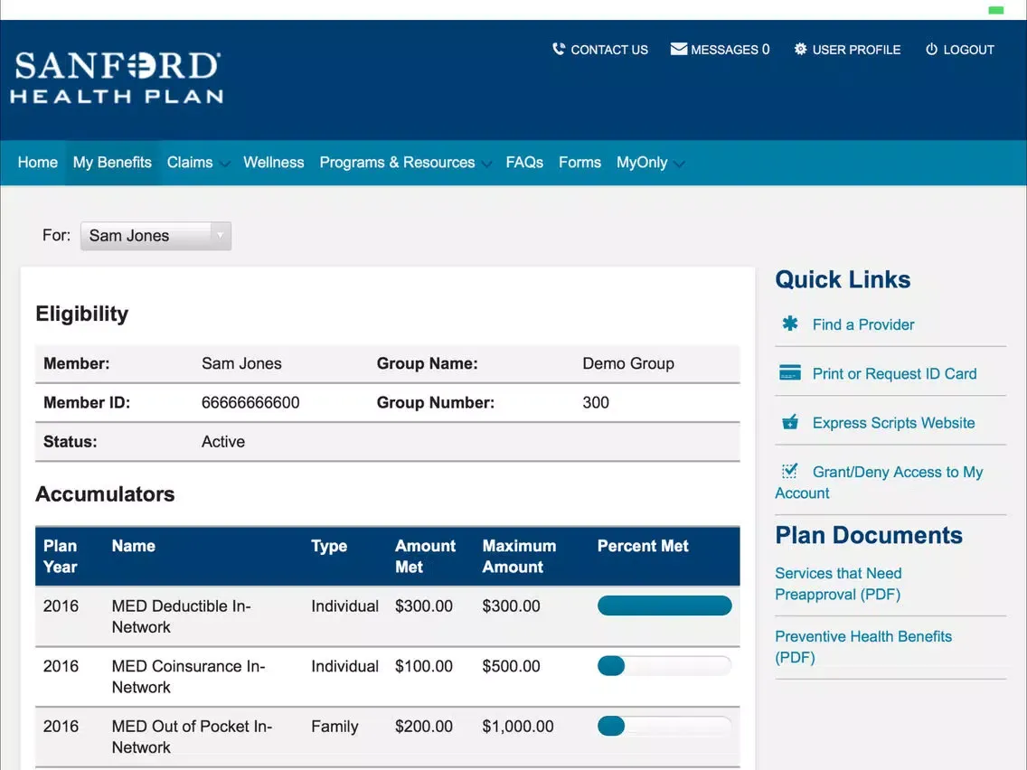Viewport: 1027px width, 770px height.
Task: Open the Contact Us link
Action: tap(609, 50)
